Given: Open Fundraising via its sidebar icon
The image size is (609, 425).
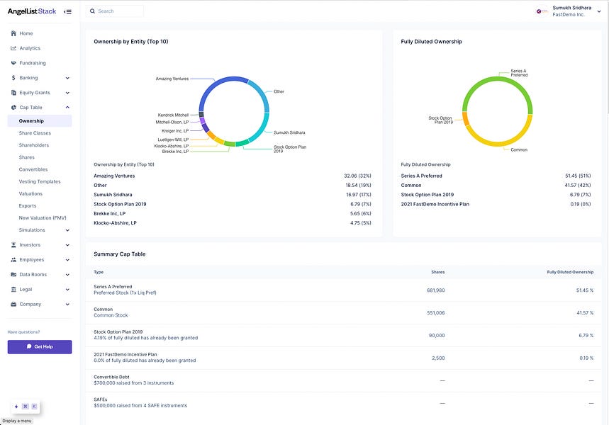Looking at the screenshot, I should click(x=13, y=62).
